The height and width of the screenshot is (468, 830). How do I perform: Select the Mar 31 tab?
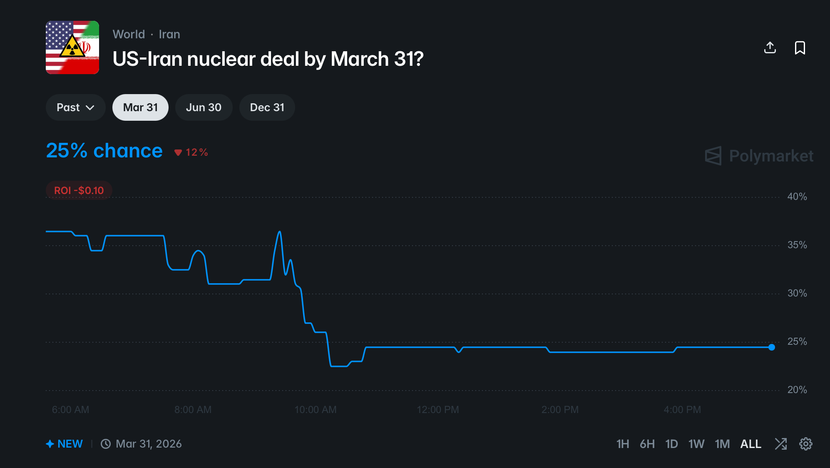pos(140,107)
